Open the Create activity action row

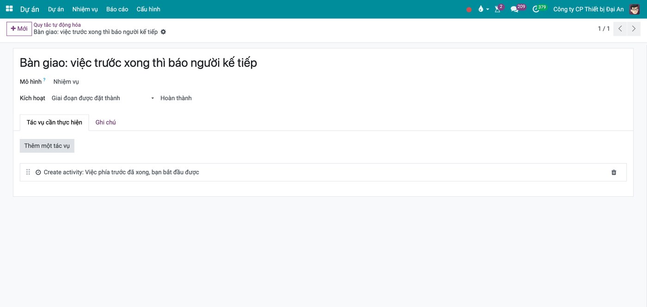pyautogui.click(x=323, y=172)
